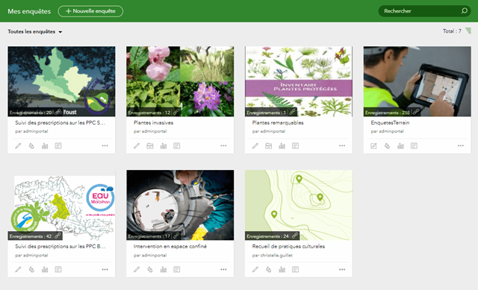Click the link icon beside Enregistrements : 42
Image resolution: width=478 pixels, height=290 pixels.
[58, 236]
